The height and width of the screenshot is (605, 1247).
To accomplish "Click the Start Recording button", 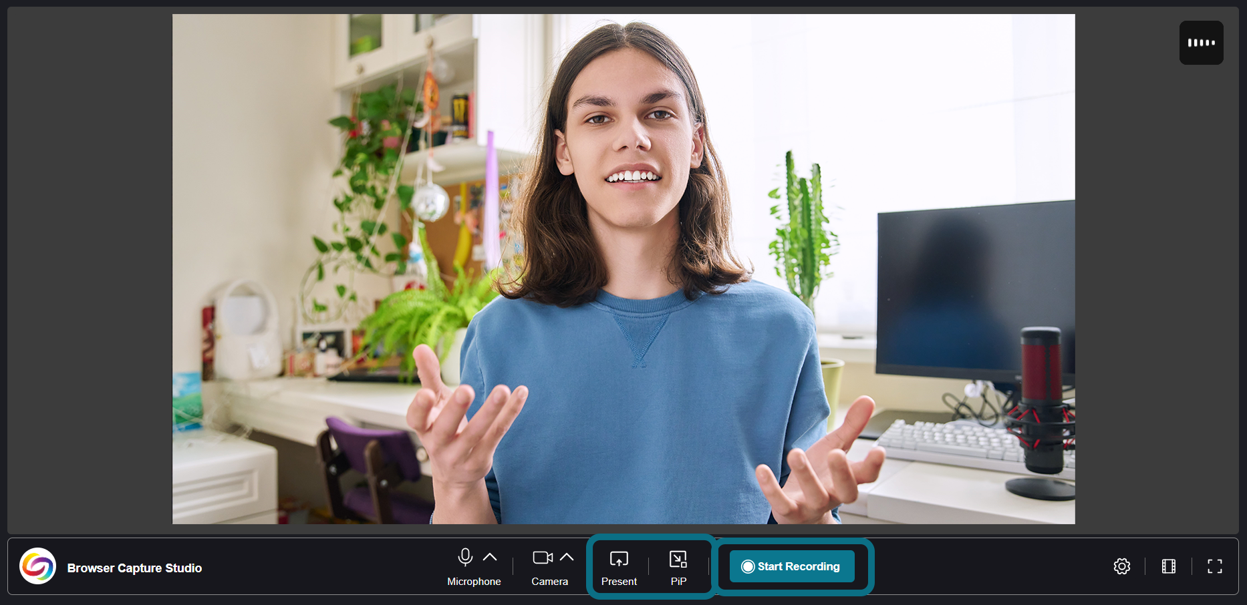I will tap(792, 566).
